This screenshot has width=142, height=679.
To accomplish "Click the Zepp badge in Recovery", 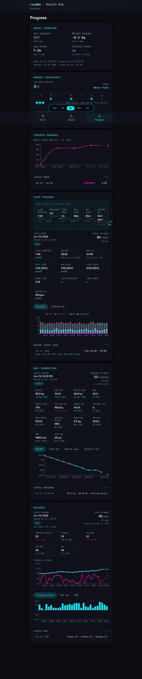I will (37, 523).
